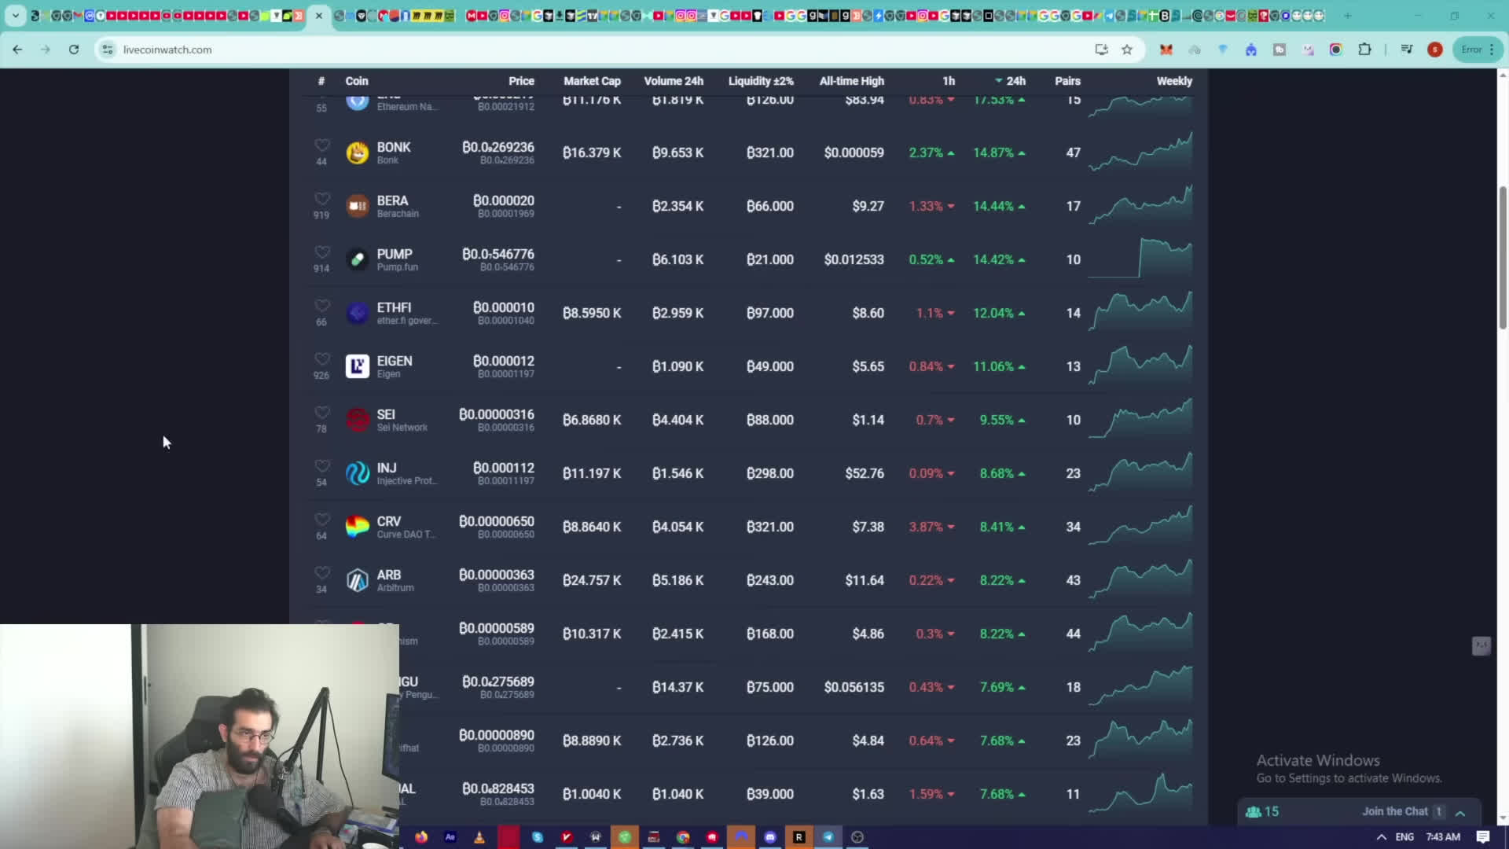Open site information icon in address bar
Viewport: 1509px width, 849px height.
coord(108,50)
